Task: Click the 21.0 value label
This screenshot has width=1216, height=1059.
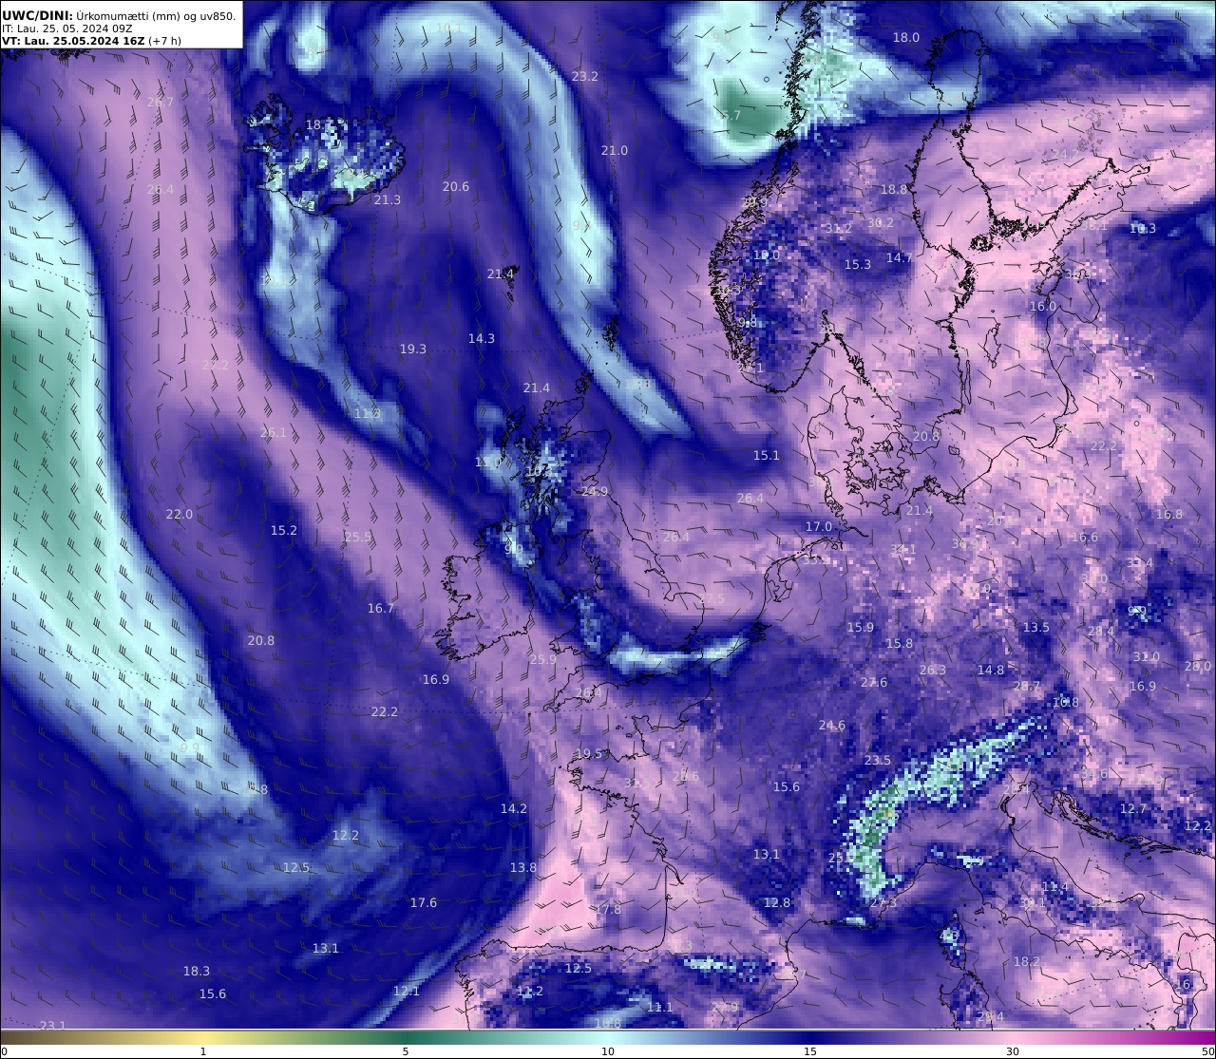Action: tap(615, 150)
